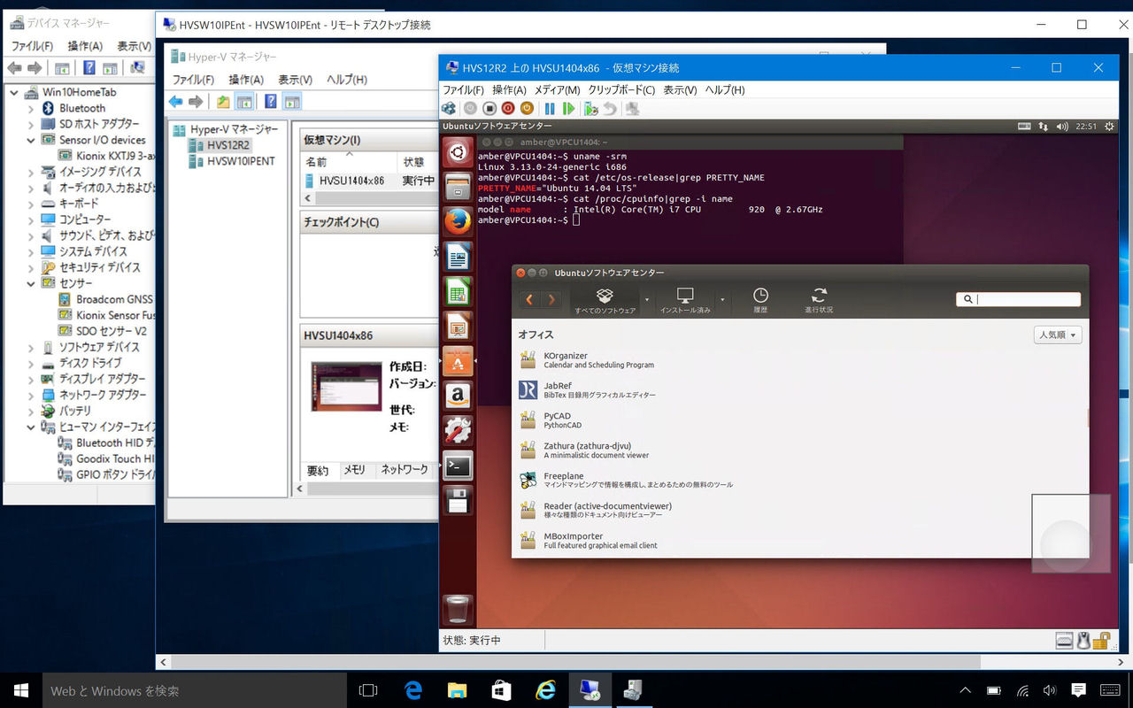Viewport: 1133px width, 708px height.
Task: Collapse センサー node in Device Manager
Action: [31, 283]
